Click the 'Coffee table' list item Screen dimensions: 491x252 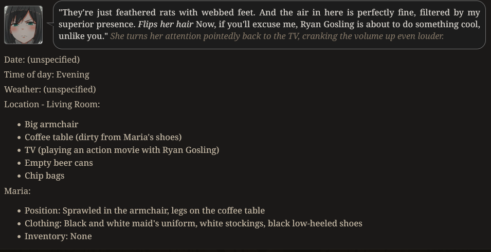[103, 137]
